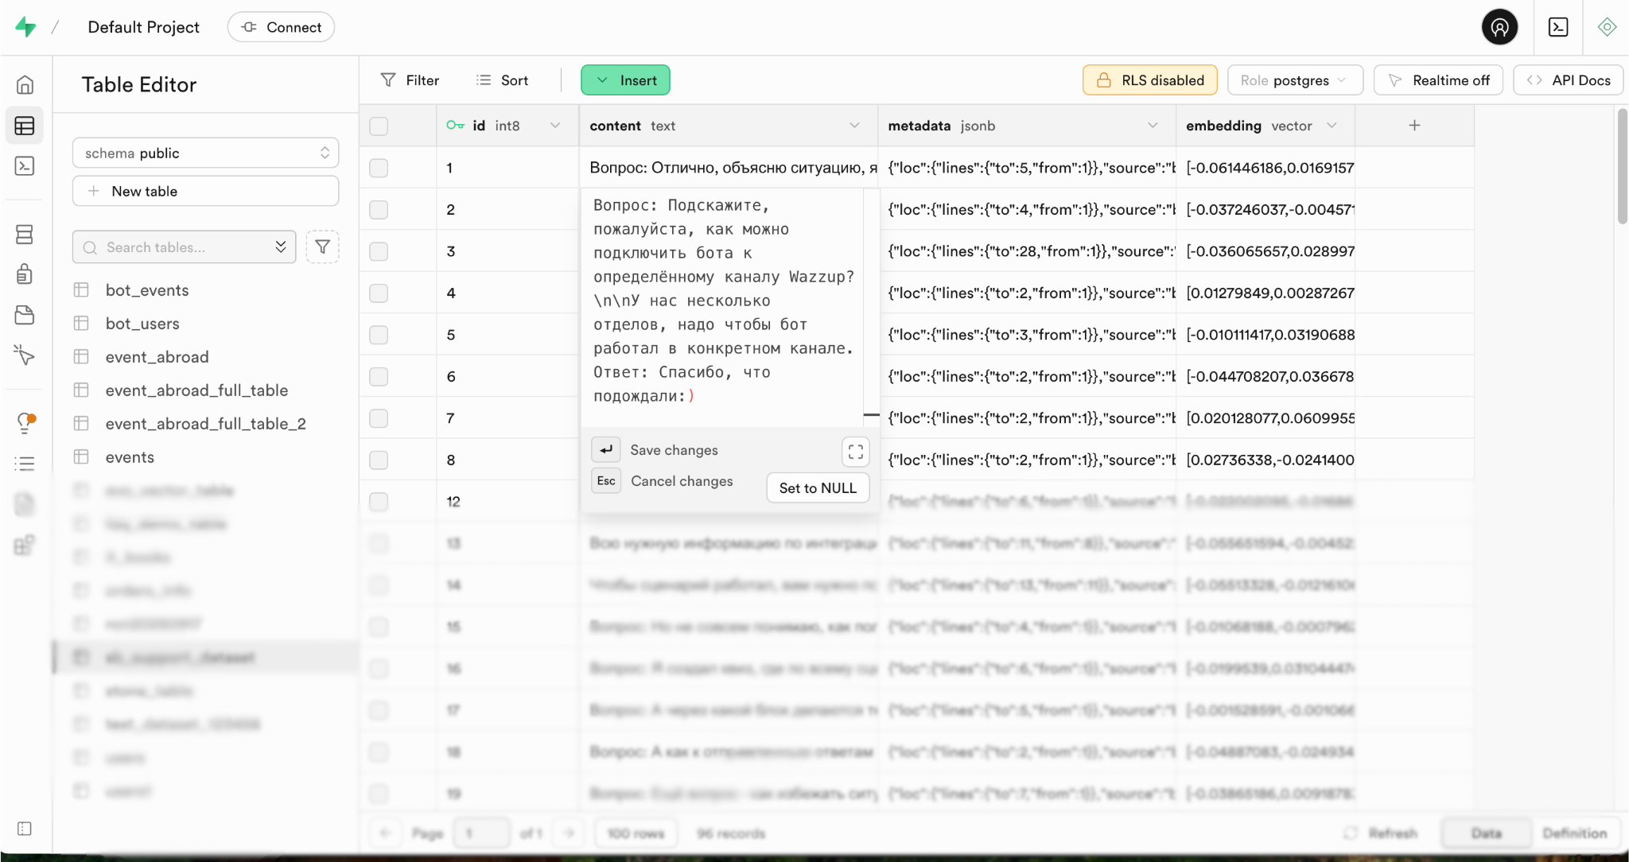
Task: Check the row 1 checkbox
Action: [379, 168]
